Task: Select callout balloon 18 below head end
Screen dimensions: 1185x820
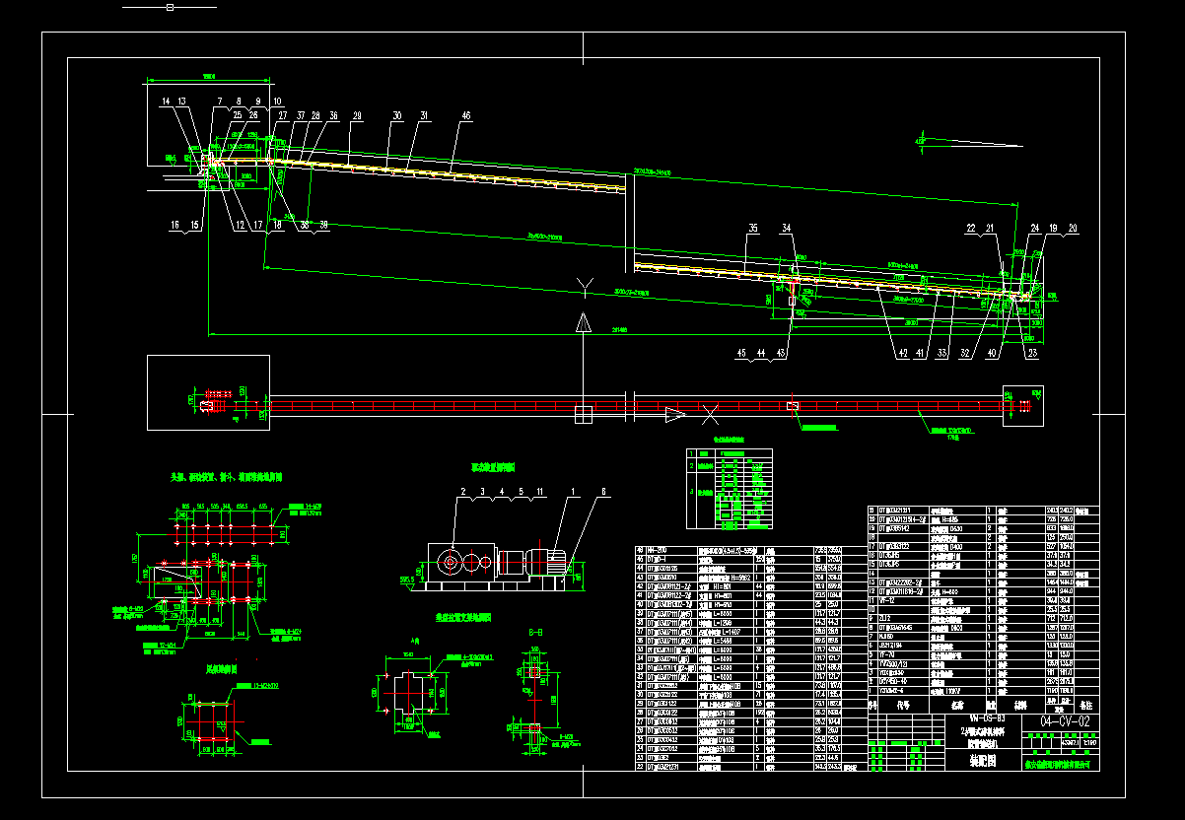Action: pyautogui.click(x=277, y=226)
